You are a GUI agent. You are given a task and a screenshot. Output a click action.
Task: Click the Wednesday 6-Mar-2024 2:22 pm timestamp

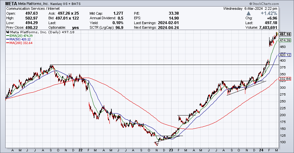(250, 8)
